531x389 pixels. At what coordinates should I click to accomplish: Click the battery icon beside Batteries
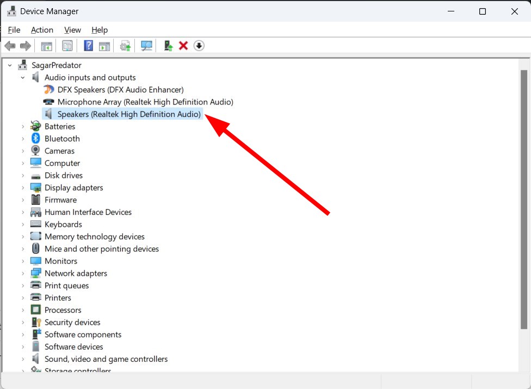click(35, 126)
